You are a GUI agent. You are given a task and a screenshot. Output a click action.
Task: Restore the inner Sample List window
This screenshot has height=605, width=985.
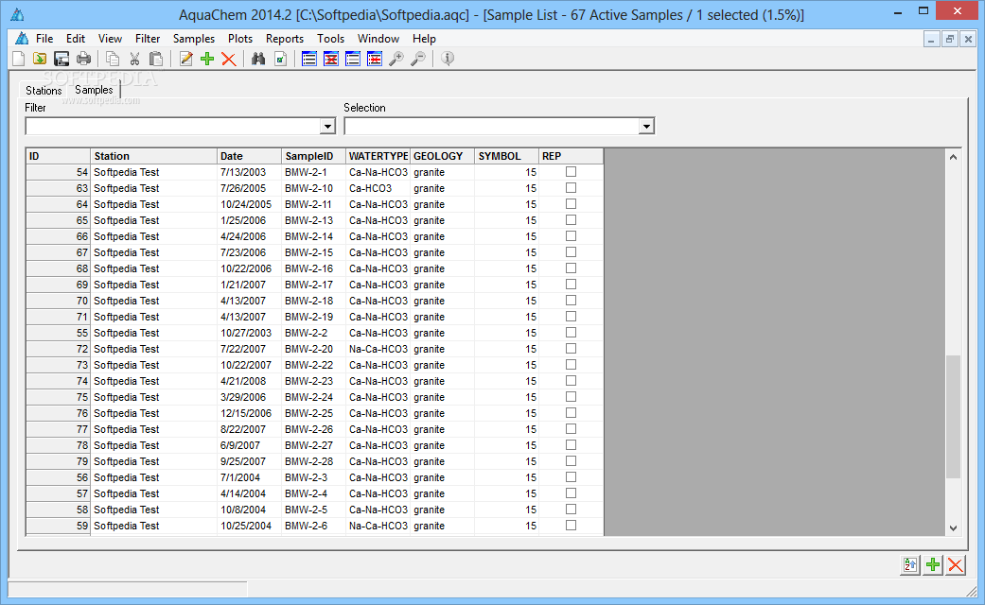point(950,40)
